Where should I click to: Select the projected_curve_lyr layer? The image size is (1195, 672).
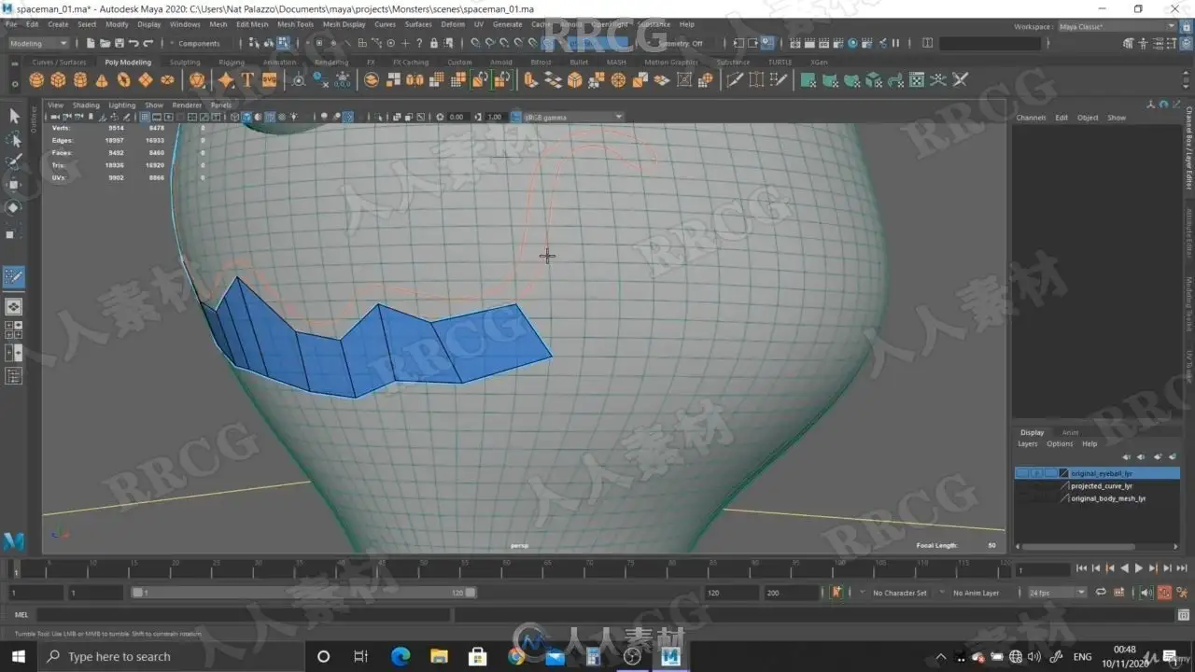coord(1102,486)
